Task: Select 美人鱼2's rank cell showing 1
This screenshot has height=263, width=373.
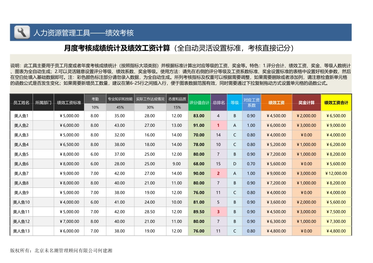Action: tap(218, 125)
